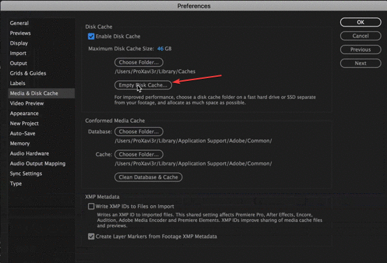Image resolution: width=387 pixels, height=263 pixels.
Task: Click the Preferences window title
Action: 194,6
